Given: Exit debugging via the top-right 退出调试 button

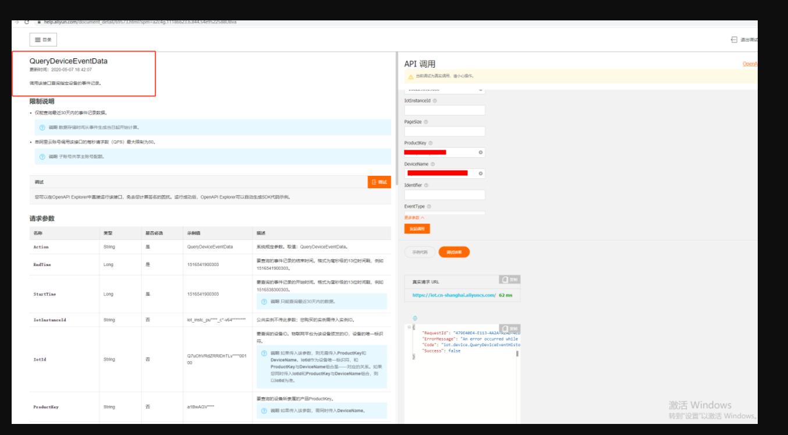Looking at the screenshot, I should point(744,40).
